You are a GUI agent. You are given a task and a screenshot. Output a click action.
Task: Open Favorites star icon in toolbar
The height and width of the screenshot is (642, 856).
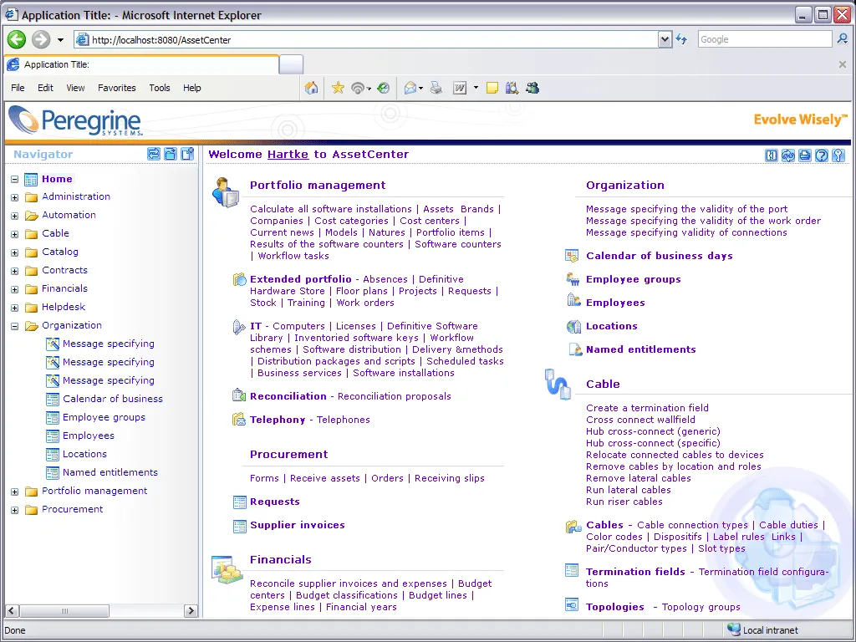[338, 88]
